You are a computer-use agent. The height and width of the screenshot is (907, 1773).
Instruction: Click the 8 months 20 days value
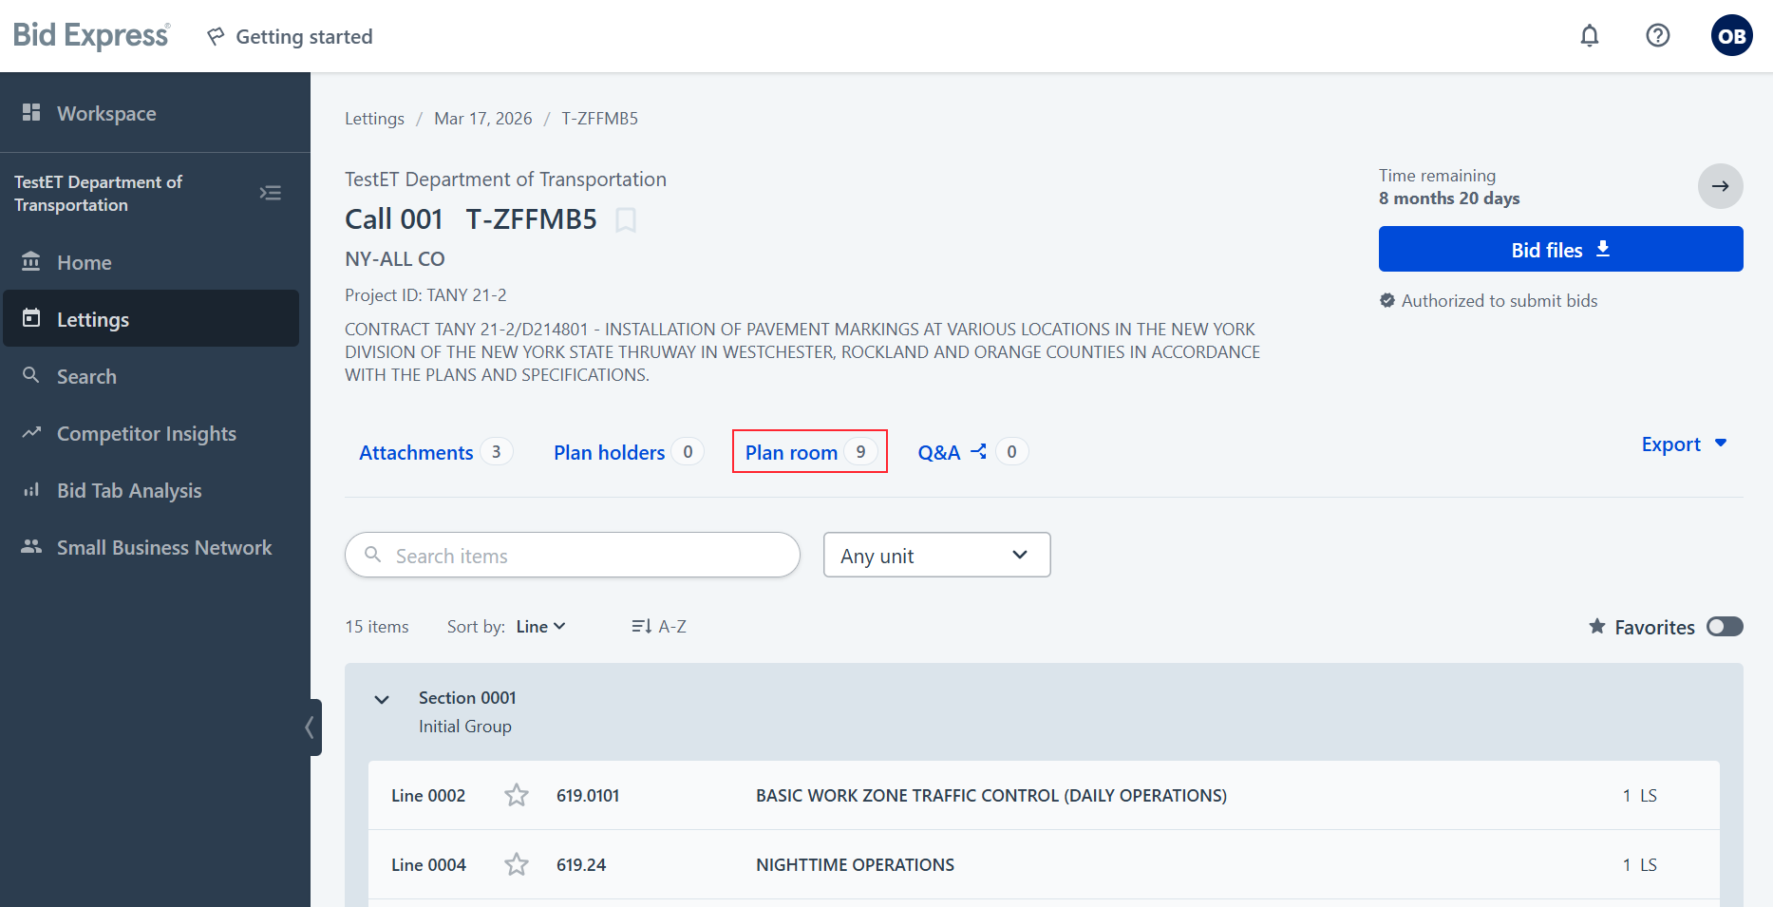click(x=1449, y=198)
